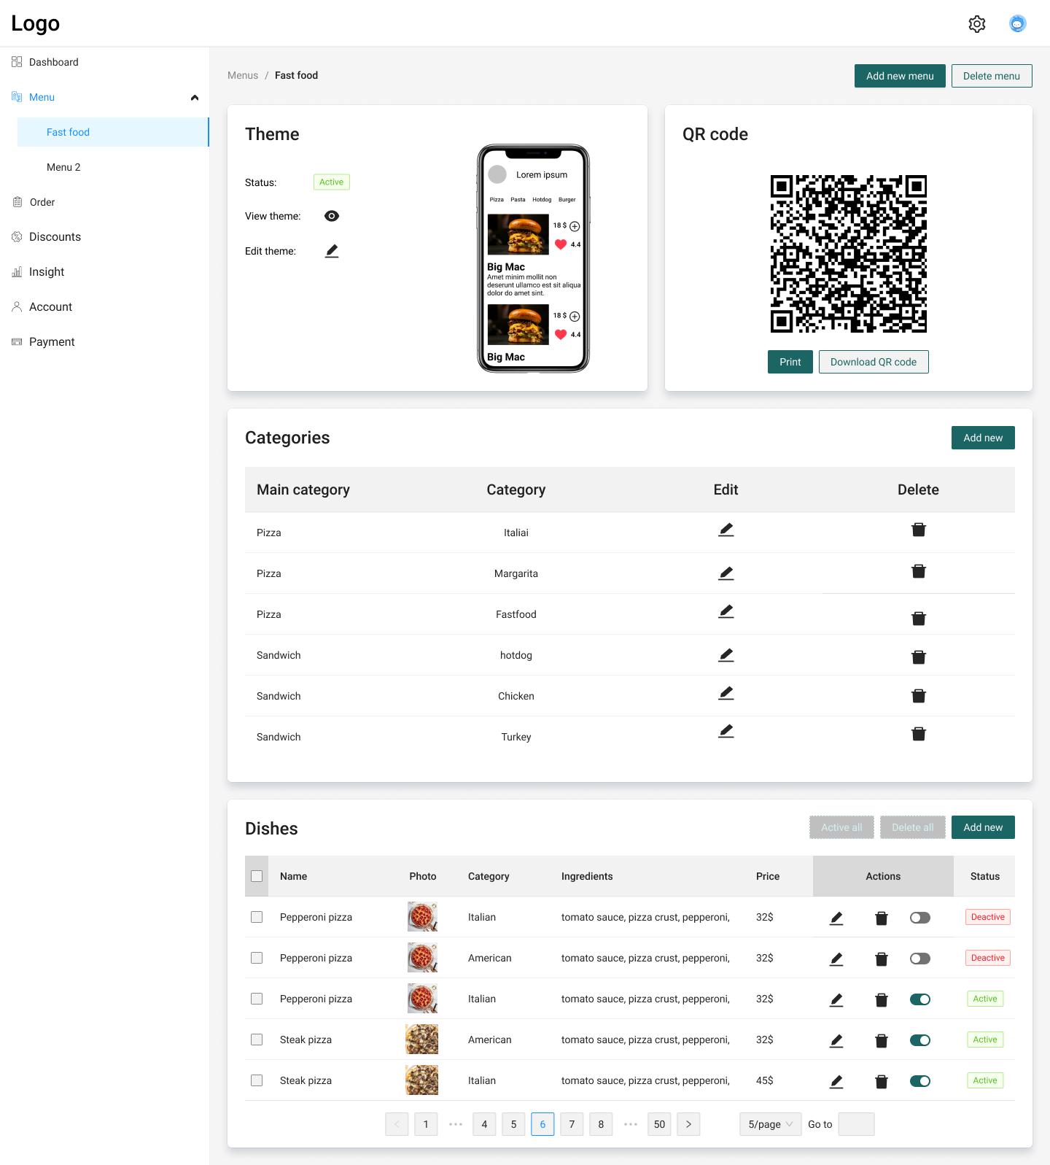This screenshot has width=1050, height=1165.
Task: Select page 7 in pagination
Action: click(572, 1124)
